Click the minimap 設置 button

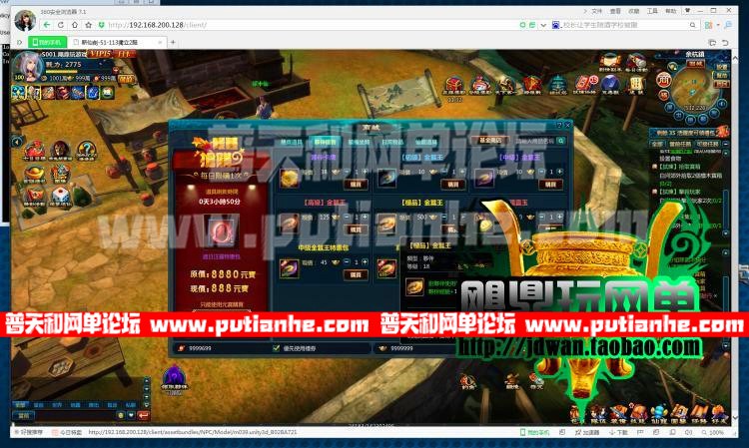(x=722, y=67)
